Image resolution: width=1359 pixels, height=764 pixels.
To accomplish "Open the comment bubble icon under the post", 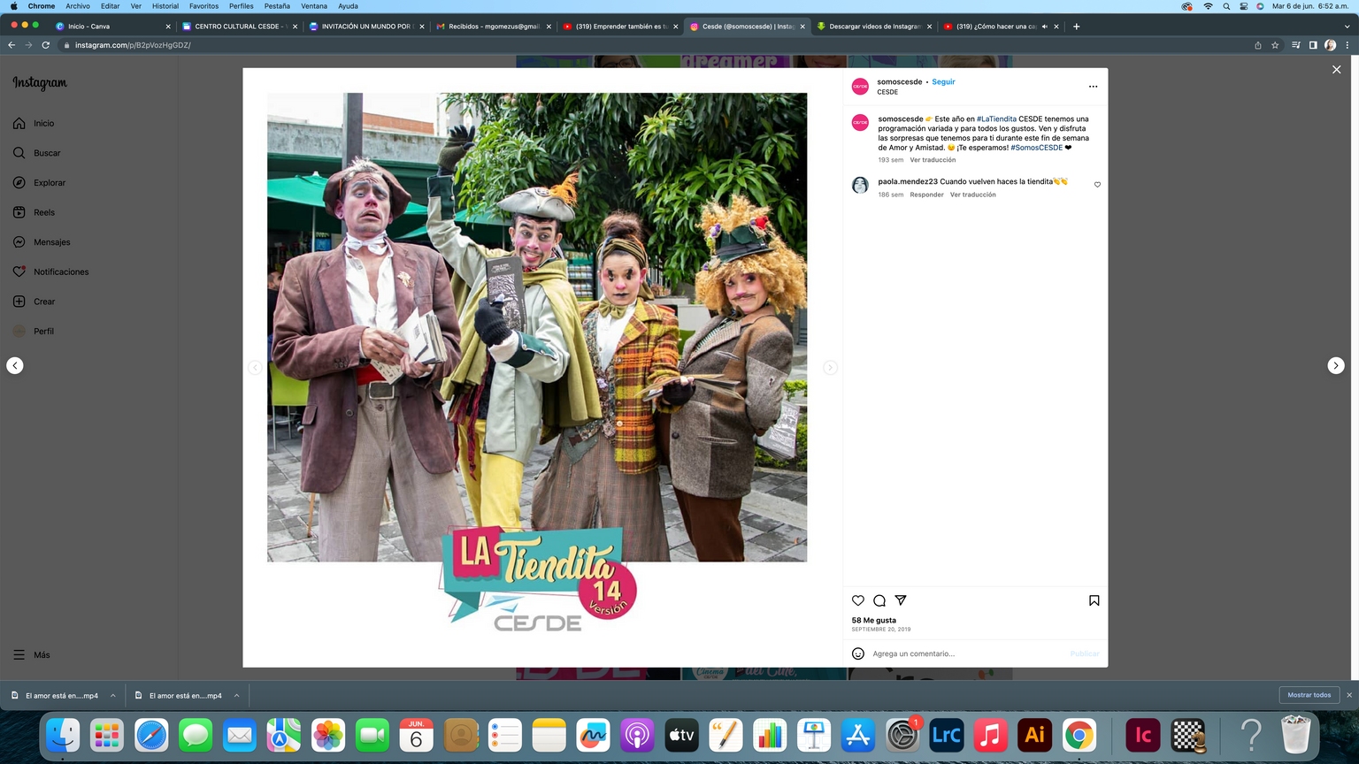I will (x=879, y=600).
